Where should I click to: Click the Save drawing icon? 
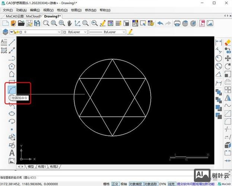pos(37,23)
